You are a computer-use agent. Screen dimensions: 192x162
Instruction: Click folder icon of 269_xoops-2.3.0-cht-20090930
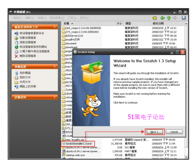click(64, 28)
